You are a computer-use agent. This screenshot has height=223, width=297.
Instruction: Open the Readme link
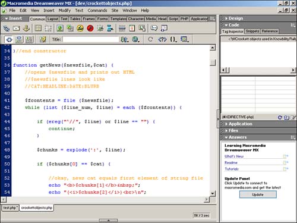click(x=231, y=163)
